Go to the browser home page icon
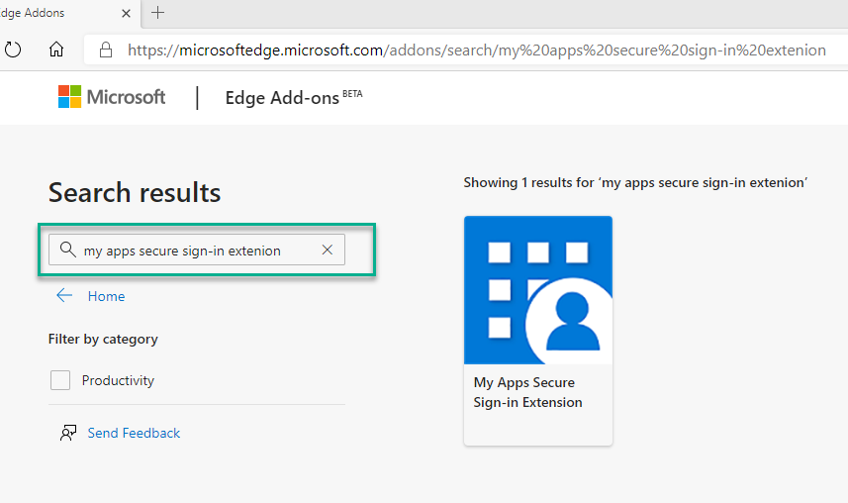Viewport: 848px width, 503px height. pos(56,50)
